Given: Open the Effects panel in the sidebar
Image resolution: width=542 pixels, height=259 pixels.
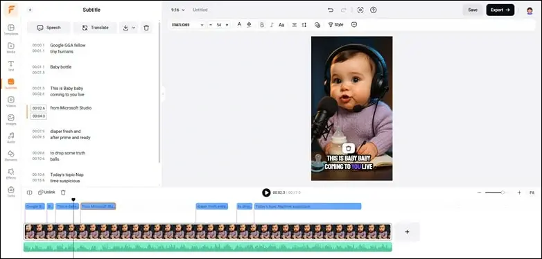Looking at the screenshot, I should (11, 173).
